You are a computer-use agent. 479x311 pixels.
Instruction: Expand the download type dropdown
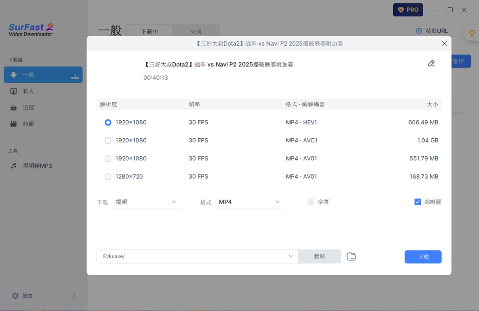tap(146, 202)
